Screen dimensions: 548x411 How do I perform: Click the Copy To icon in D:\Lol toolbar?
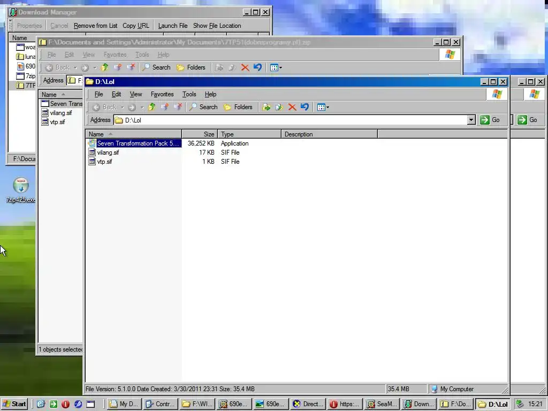click(279, 107)
